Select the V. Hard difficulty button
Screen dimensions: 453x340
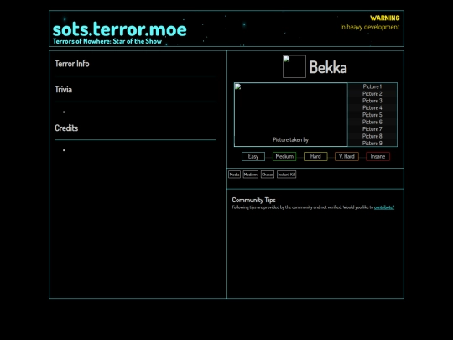point(346,156)
